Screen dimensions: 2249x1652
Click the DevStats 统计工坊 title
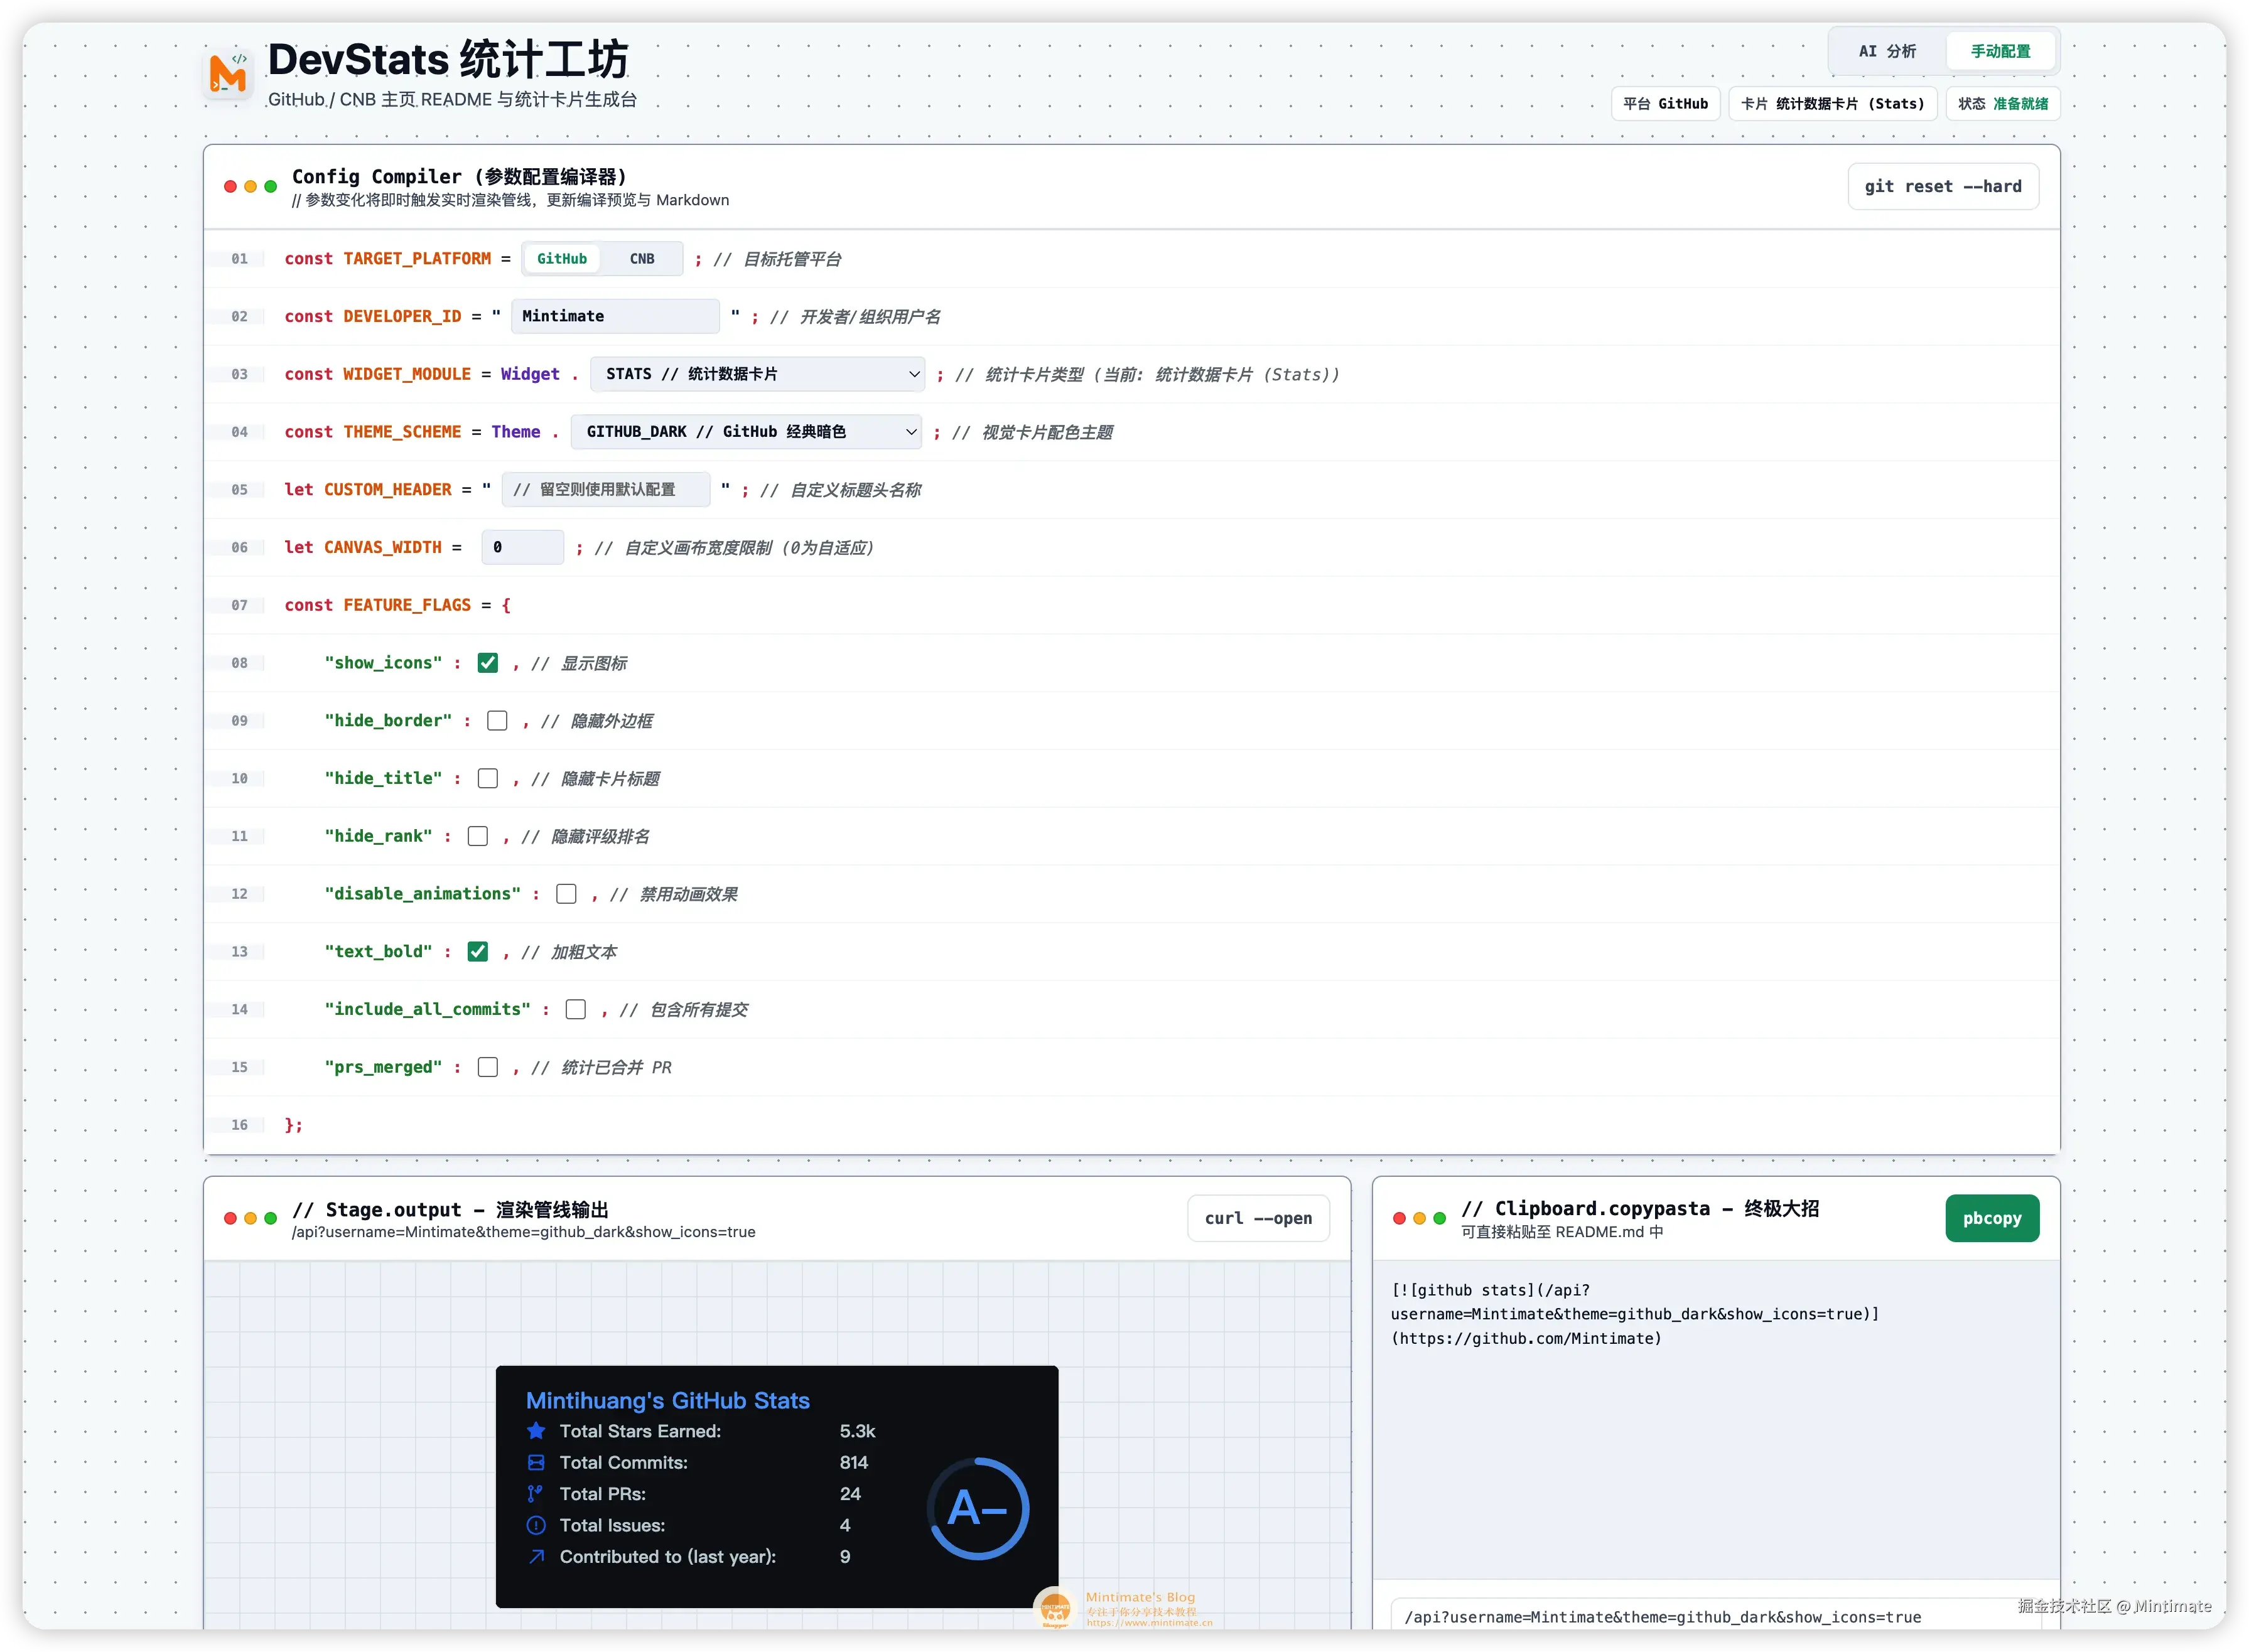[448, 59]
